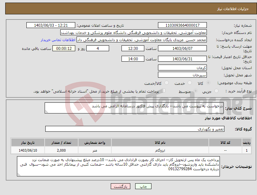Click the province field کرمان
This screenshot has height=195, width=257.
tap(182, 67)
